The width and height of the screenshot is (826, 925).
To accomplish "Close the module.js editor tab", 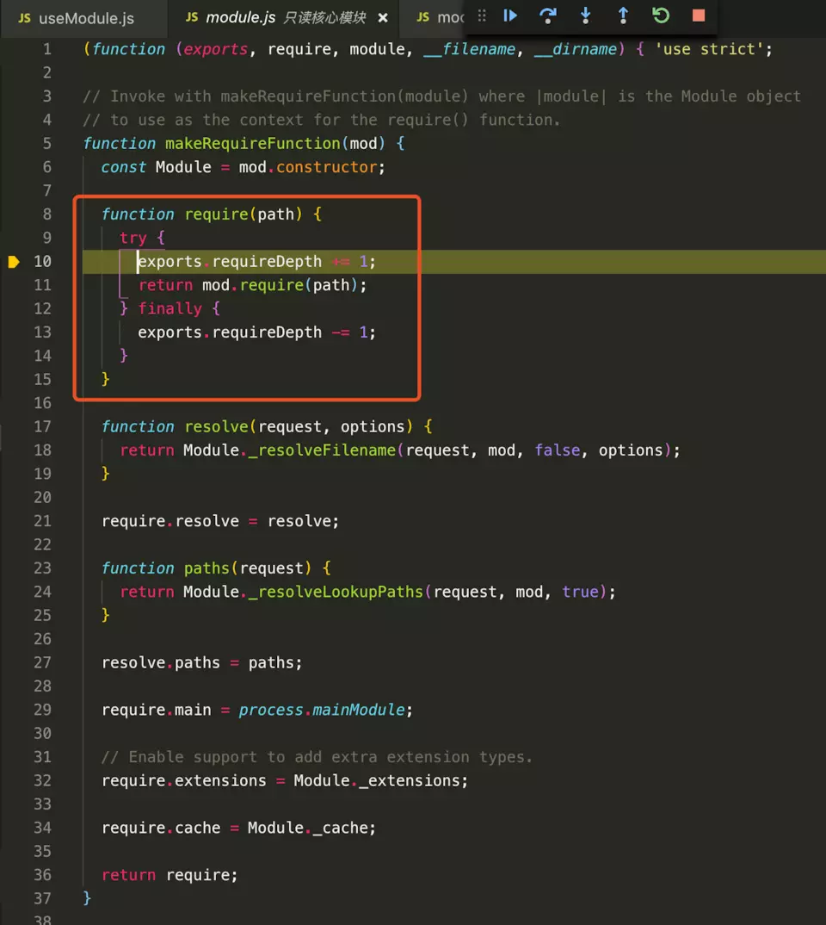I will (x=383, y=18).
